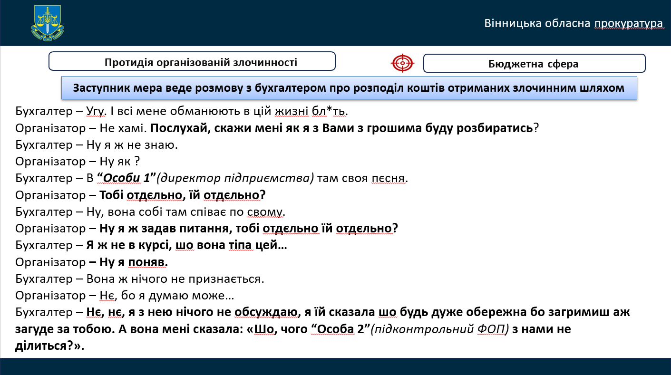Click the blue "Заступник мера веде розмову" banner
This screenshot has height=375, width=671.
click(349, 88)
